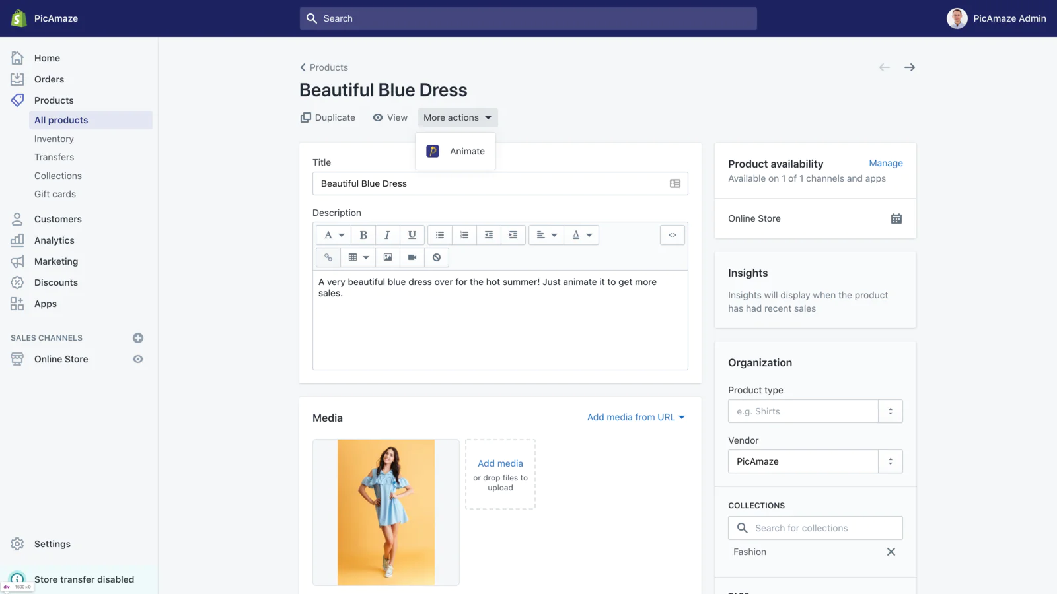
Task: Click Product type input field
Action: coord(803,411)
